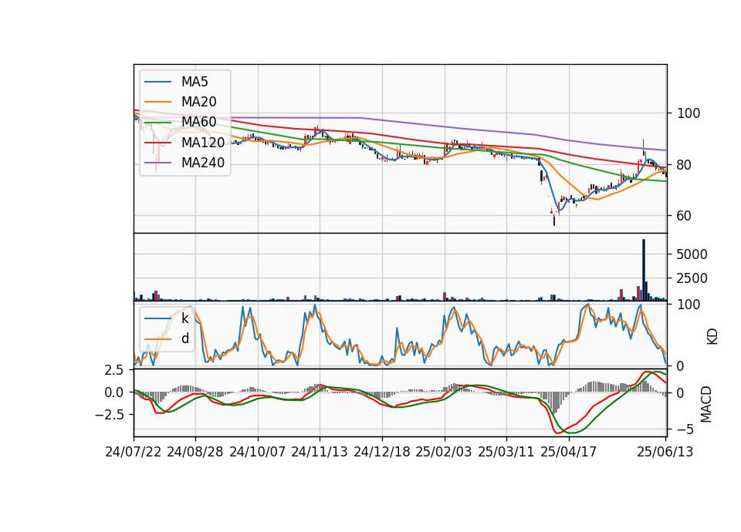The width and height of the screenshot is (741, 532).
Task: Click the orange MA20 legend line sample
Action: 157,102
